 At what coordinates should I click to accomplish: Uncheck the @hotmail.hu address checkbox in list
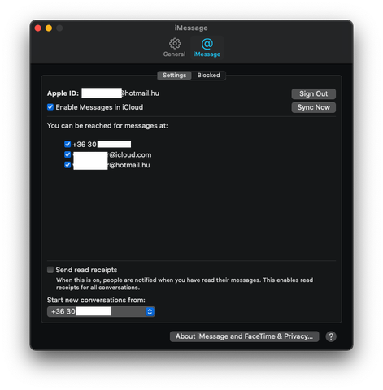67,165
